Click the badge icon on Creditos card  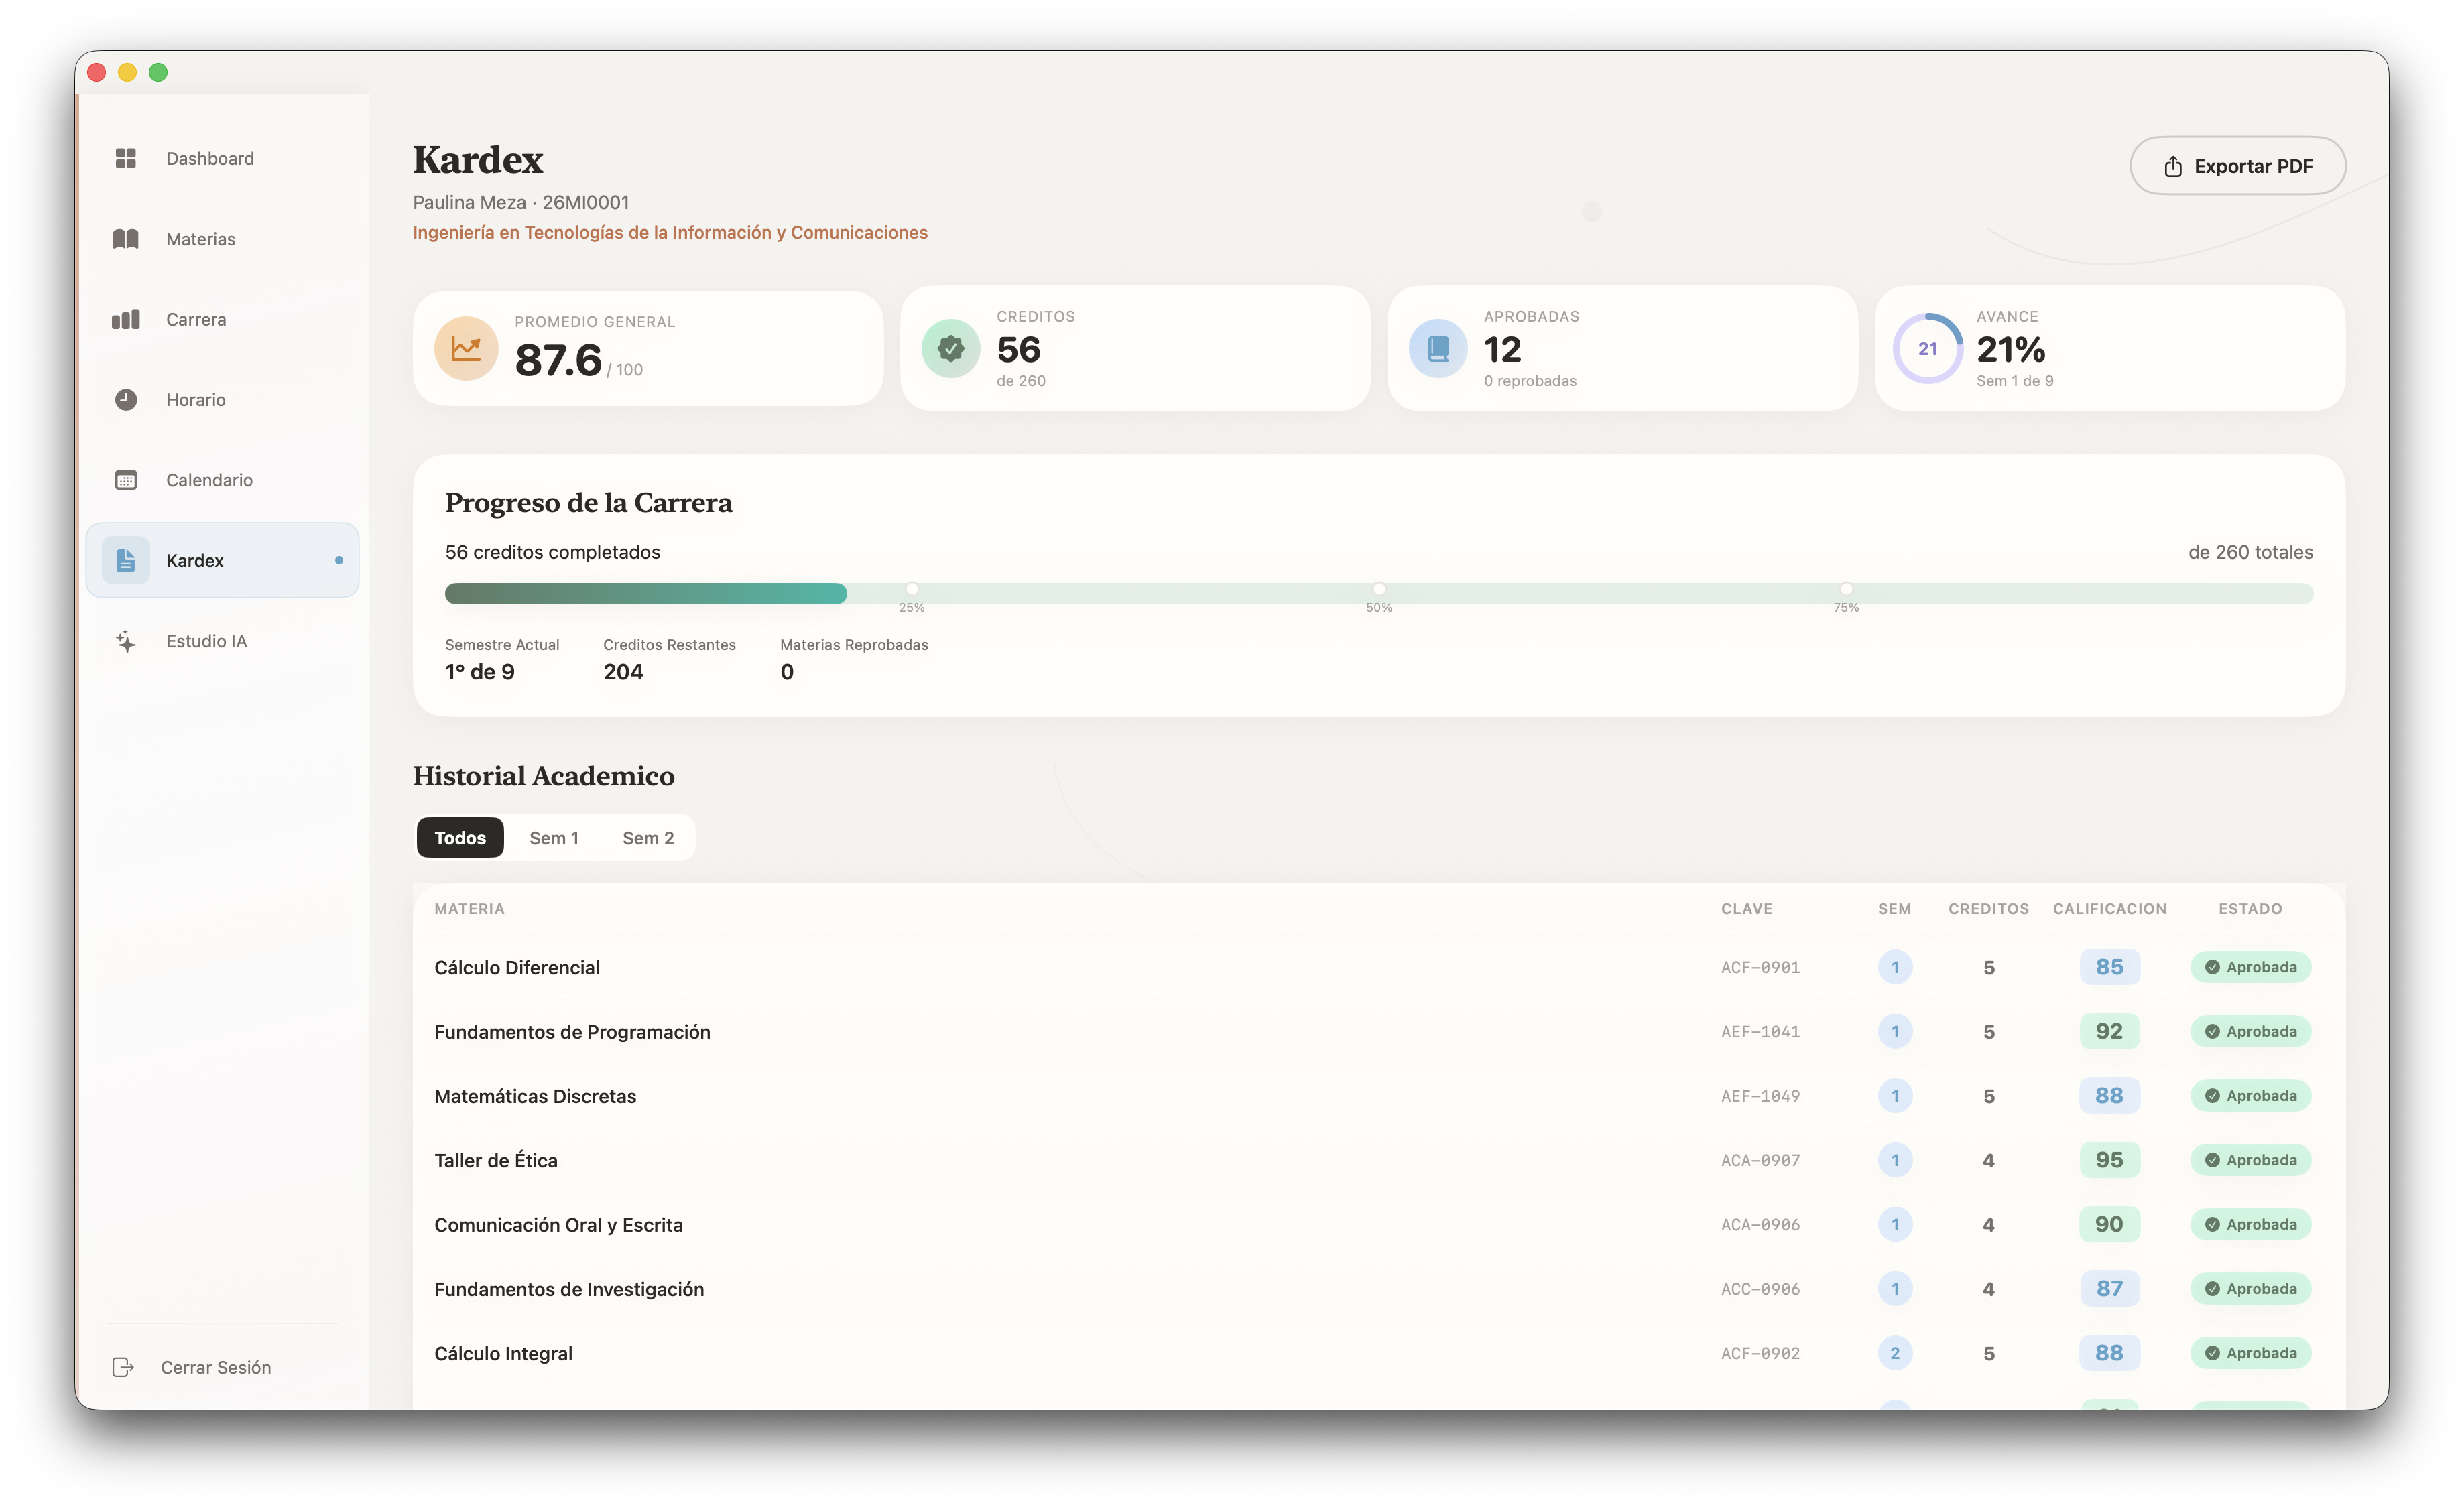point(951,348)
